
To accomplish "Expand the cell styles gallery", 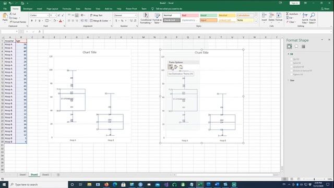I will (256, 22).
